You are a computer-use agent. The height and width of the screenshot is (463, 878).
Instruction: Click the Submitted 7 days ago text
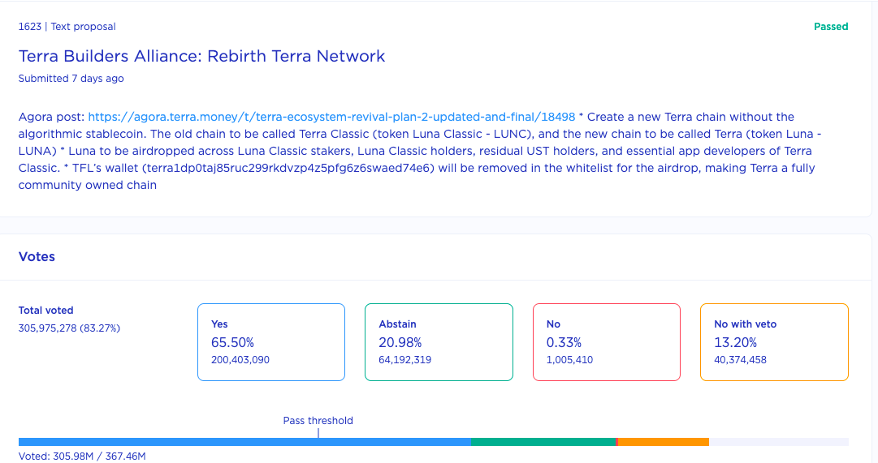click(71, 79)
